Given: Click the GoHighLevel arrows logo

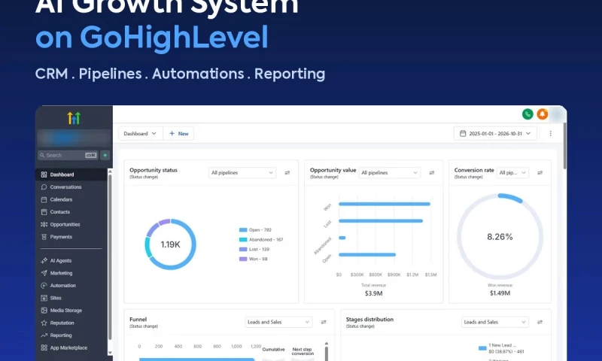Looking at the screenshot, I should coord(74,118).
